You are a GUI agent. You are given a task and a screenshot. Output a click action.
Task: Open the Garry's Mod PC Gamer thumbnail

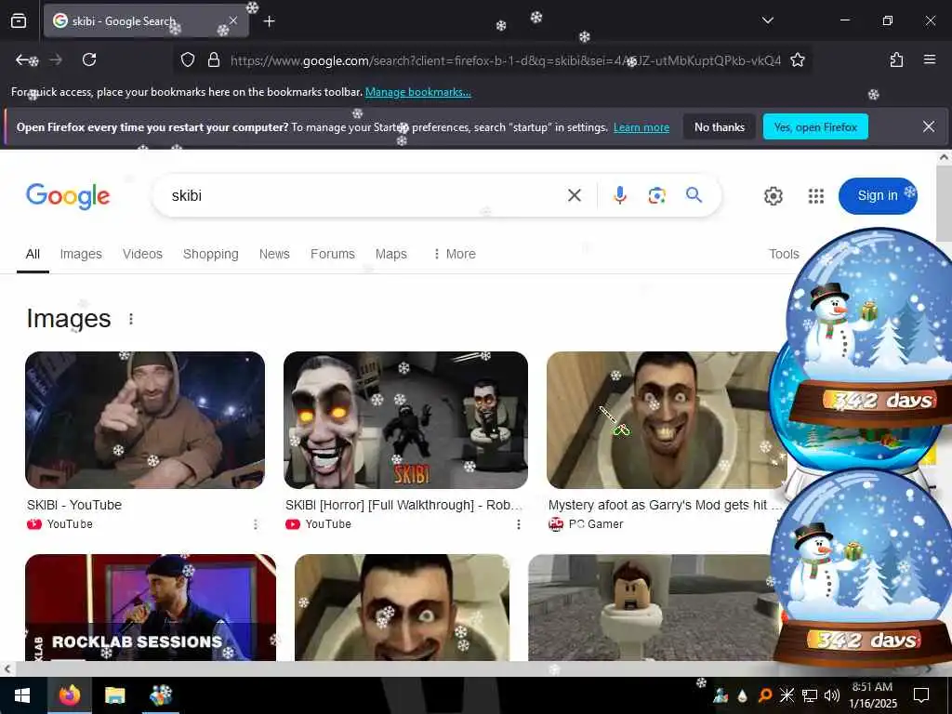pyautogui.click(x=666, y=420)
